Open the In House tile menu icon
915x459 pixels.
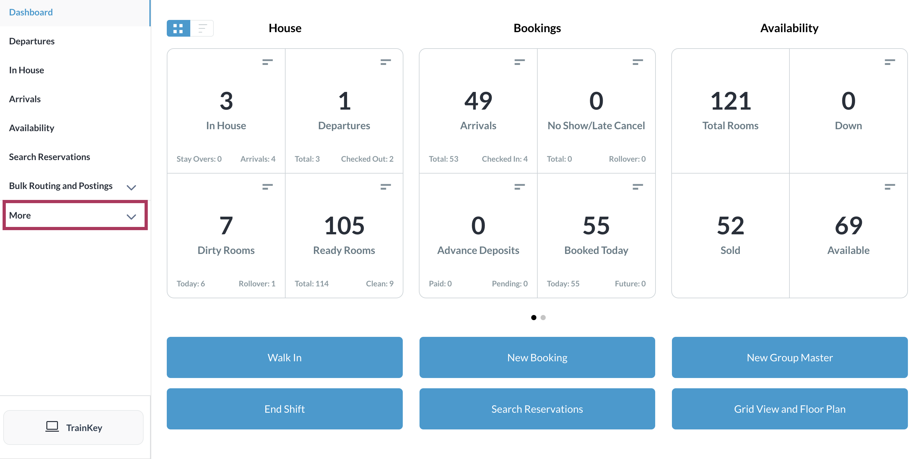coord(267,62)
